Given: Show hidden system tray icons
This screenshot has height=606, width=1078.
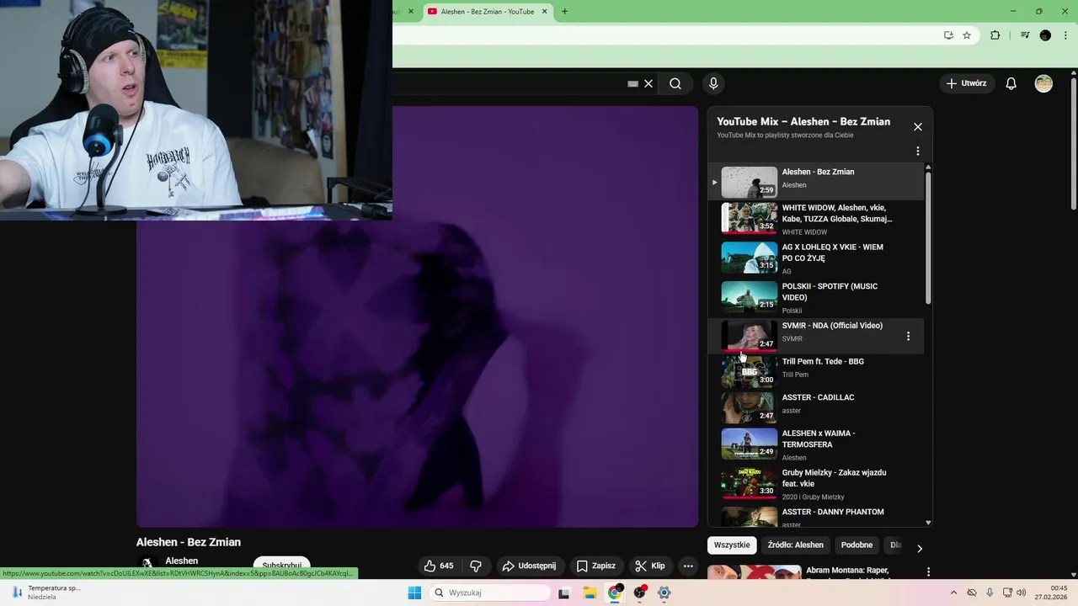Looking at the screenshot, I should [x=953, y=593].
